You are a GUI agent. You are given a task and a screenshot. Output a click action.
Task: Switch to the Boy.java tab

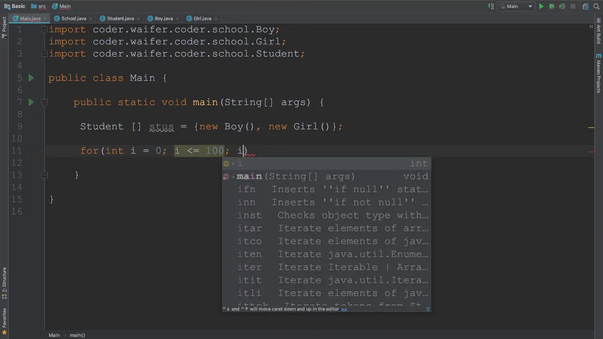(x=163, y=18)
